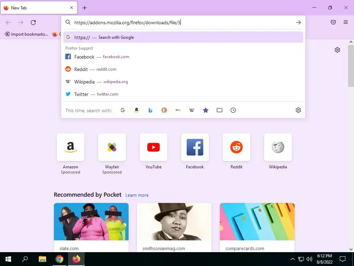This screenshot has width=354, height=266.
Task: Search this time with Google icon
Action: click(123, 110)
